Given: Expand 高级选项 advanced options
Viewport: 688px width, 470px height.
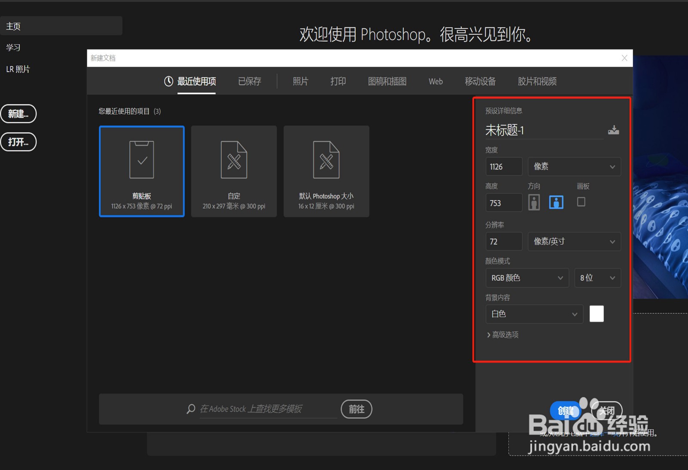Looking at the screenshot, I should (x=502, y=335).
